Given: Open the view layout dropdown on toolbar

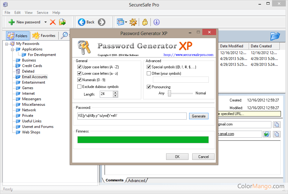Looking at the screenshot, I should point(125,22).
